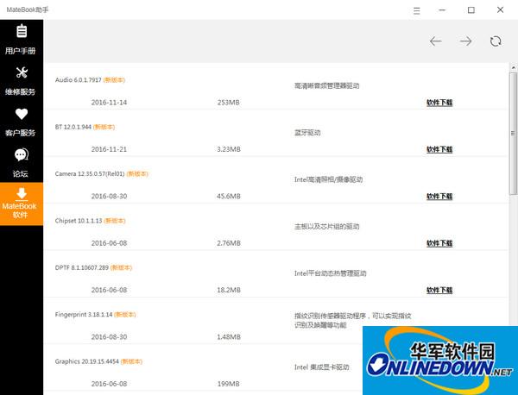Viewport: 518px width, 395px height.
Task: Select the Graphics 20.19.15.4454 title
Action: [87, 361]
